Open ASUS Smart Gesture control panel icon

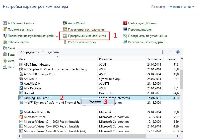[x=5, y=23]
